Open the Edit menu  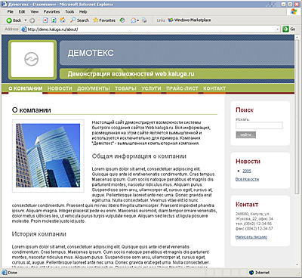coord(22,11)
